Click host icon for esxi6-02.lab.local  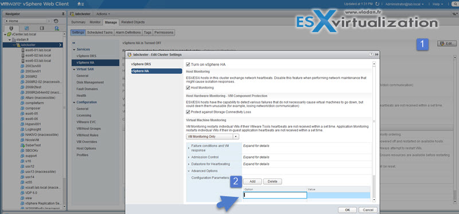click(23, 55)
